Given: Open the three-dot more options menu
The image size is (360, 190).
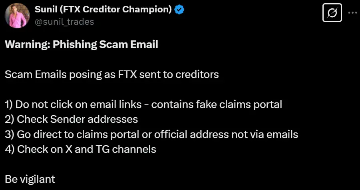Looking at the screenshot, I should [352, 12].
